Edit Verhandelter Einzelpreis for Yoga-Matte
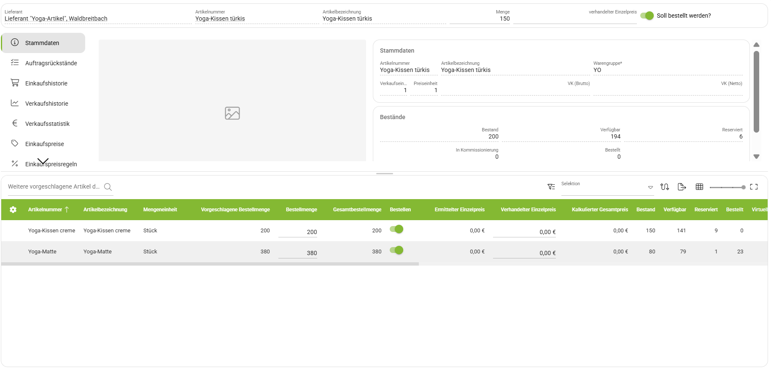 point(524,253)
